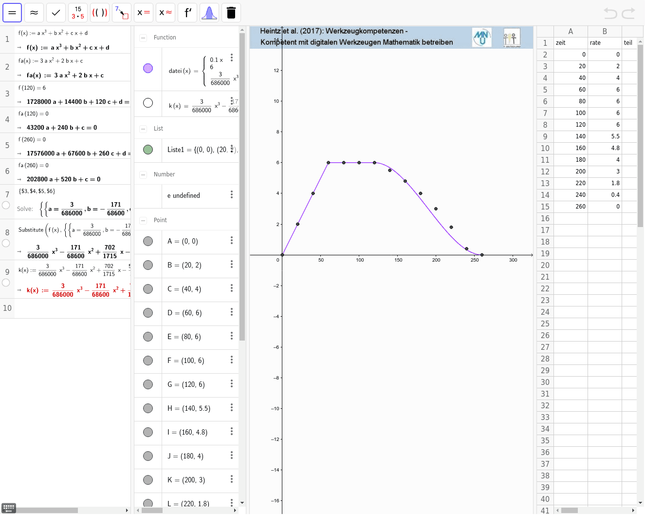Image resolution: width=645 pixels, height=515 pixels.
Task: Click the Undo arrow
Action: click(610, 13)
